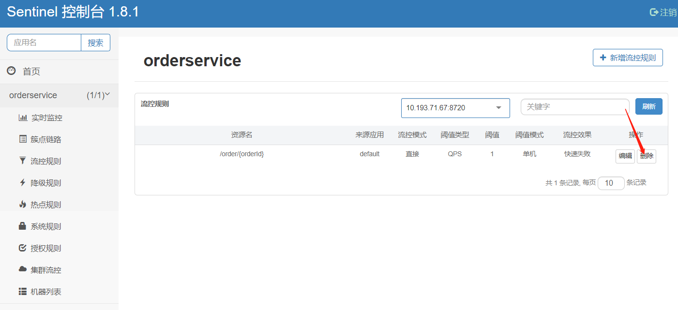Click the plus icon in 新增流控规则

pos(603,58)
